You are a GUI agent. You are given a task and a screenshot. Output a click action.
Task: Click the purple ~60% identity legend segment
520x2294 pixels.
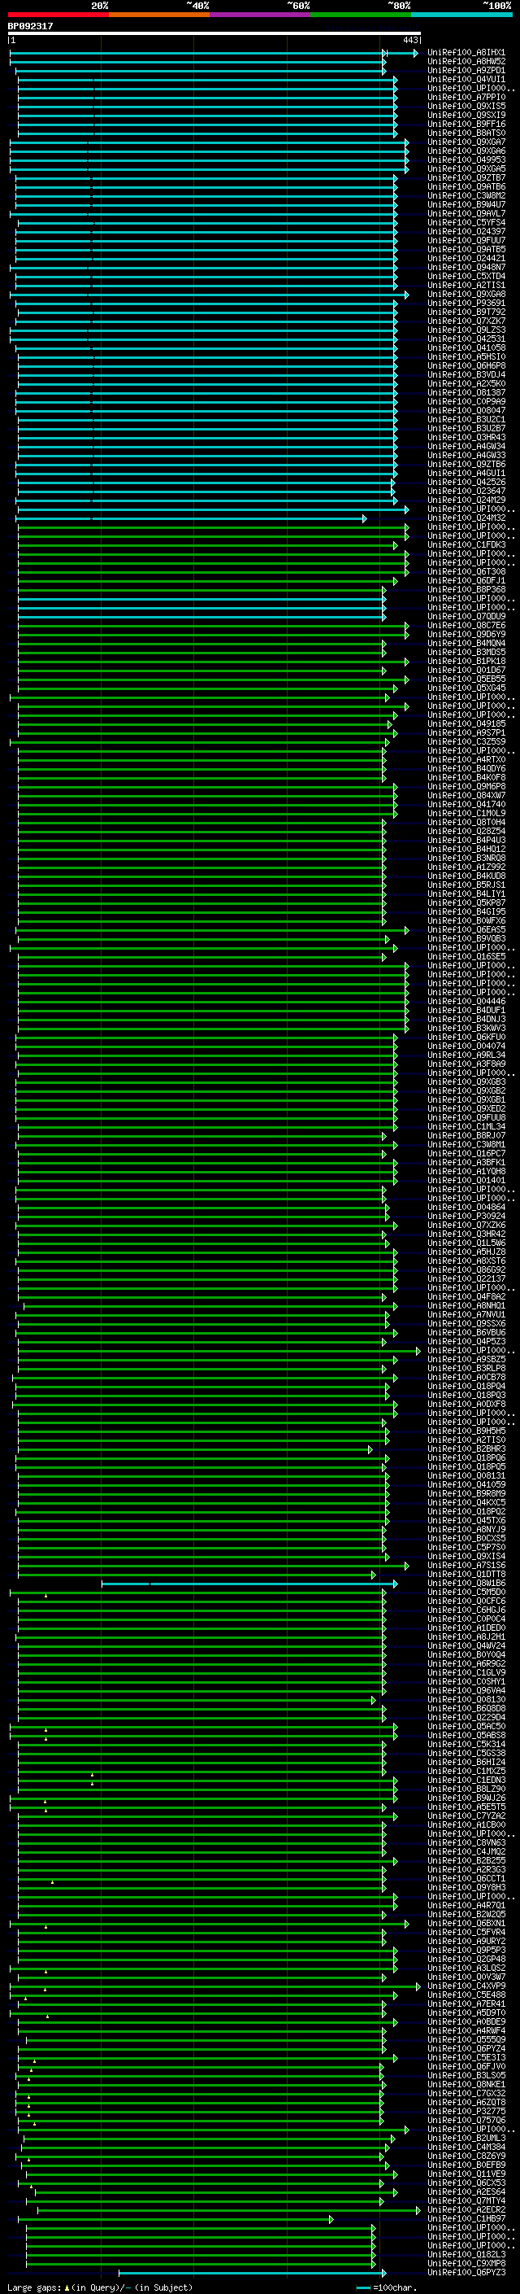click(x=261, y=15)
